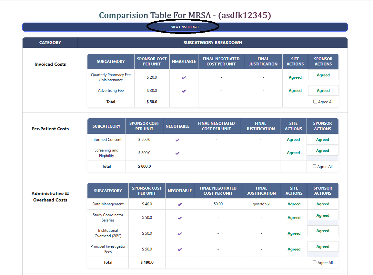Click negotiable checkmark for Advertising Fee
Viewport: 373px width, 275px height.
click(184, 90)
